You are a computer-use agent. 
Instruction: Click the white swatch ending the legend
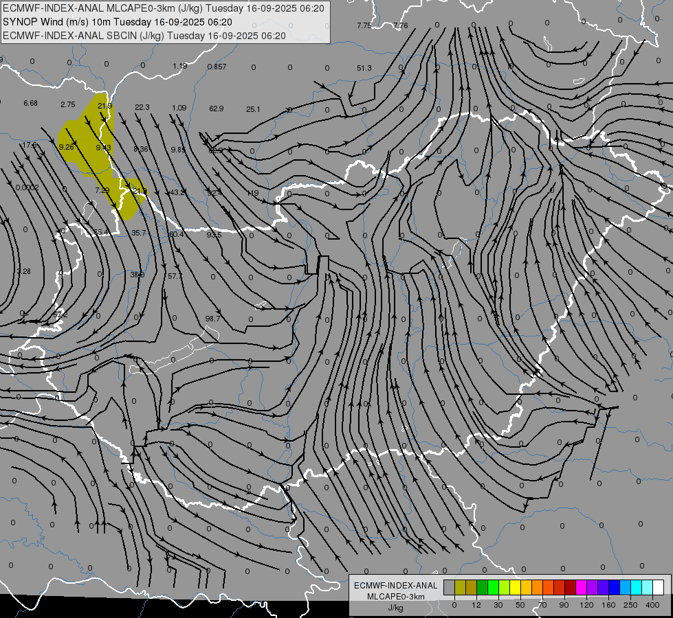(x=659, y=587)
